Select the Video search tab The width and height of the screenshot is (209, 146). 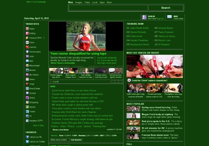[x=87, y=2]
